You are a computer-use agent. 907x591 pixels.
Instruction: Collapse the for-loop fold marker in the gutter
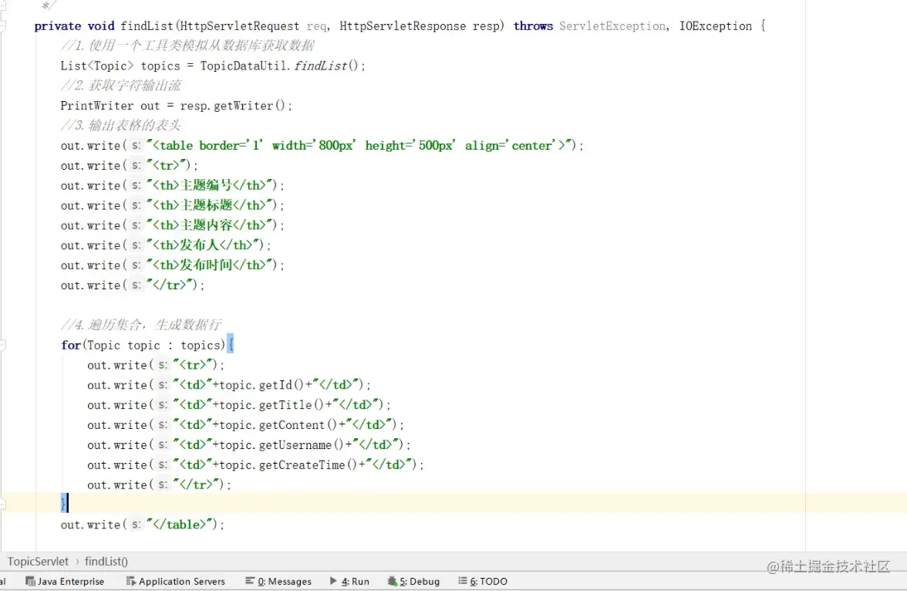(x=3, y=346)
